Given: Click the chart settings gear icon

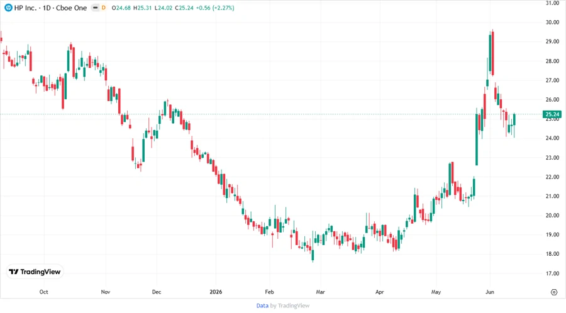Looking at the screenshot, I should (x=554, y=292).
